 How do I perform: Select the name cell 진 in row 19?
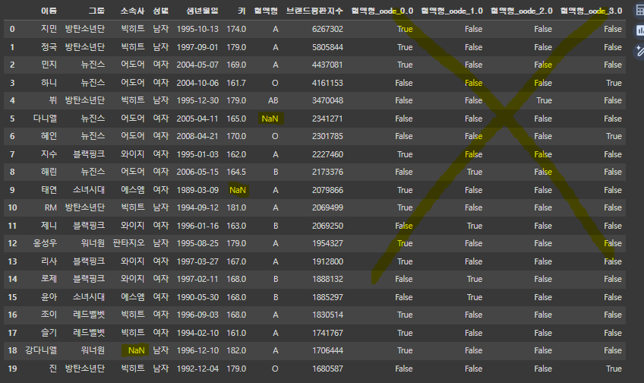point(53,369)
